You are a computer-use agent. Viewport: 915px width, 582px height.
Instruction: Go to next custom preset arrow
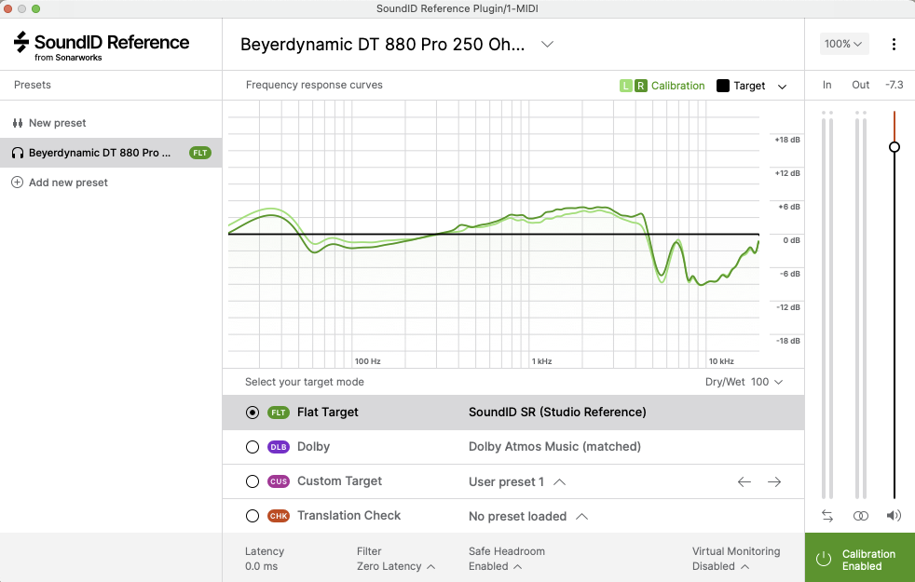click(774, 481)
